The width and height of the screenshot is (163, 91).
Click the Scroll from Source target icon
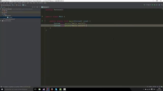pyautogui.click(x=33, y=7)
